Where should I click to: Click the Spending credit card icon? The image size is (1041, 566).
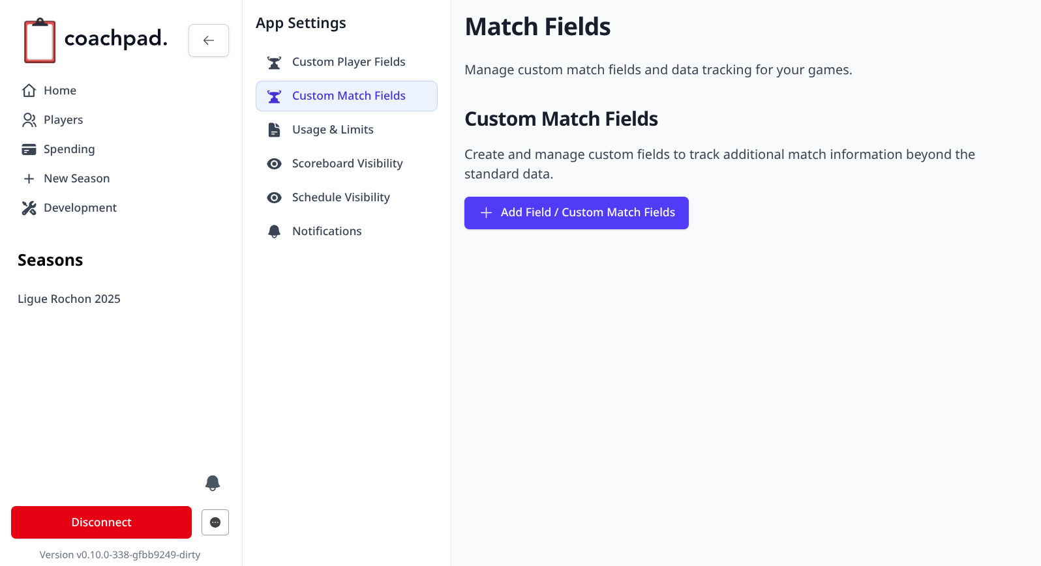coord(29,149)
